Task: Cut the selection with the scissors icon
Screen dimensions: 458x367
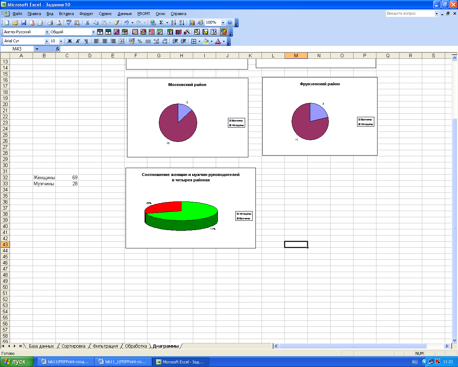Action: [x=87, y=23]
